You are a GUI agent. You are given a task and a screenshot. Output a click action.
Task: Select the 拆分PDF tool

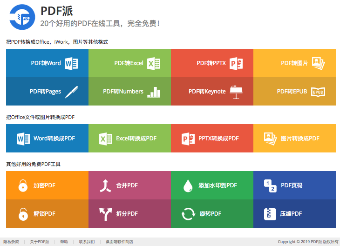tap(129, 213)
